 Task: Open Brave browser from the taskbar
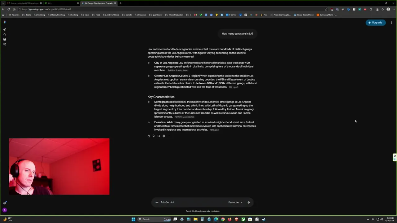pyautogui.click(x=236, y=219)
